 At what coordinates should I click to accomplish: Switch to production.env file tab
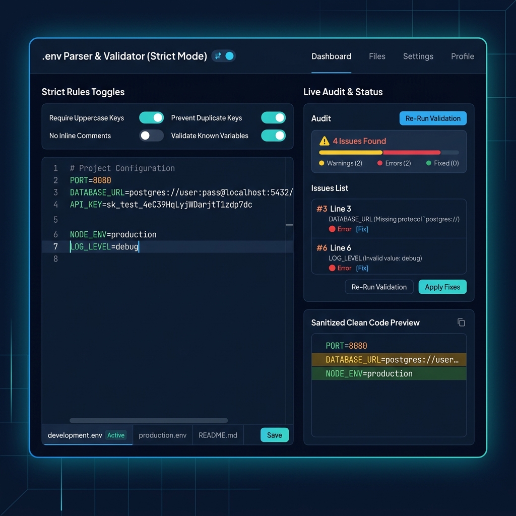[x=163, y=435]
